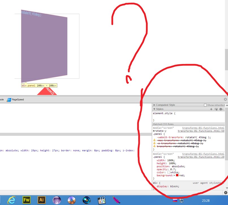Expand the Computed Style section
The image size is (228, 205).
click(x=154, y=105)
